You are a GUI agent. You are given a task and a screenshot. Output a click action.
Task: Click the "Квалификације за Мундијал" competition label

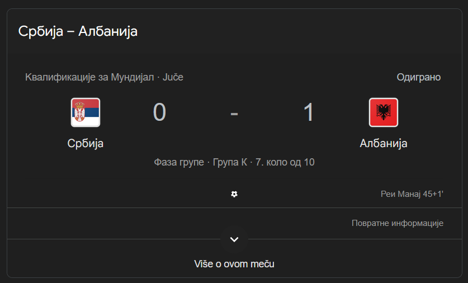[89, 77]
